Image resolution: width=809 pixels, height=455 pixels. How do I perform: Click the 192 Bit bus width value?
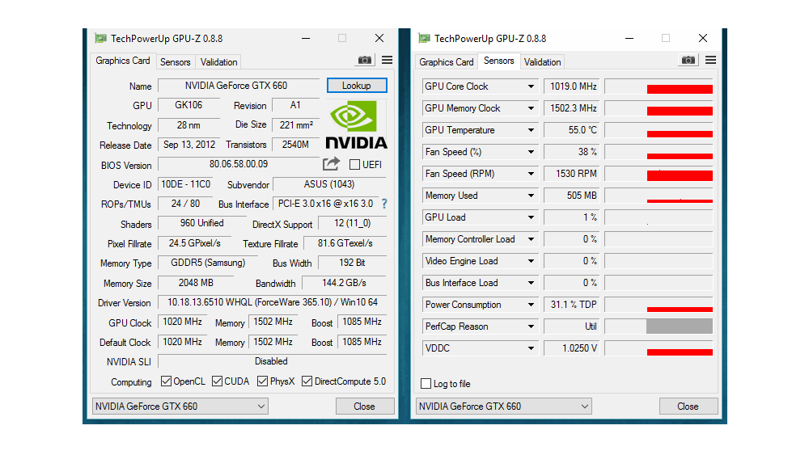[x=353, y=263]
